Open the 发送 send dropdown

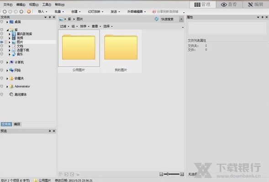[115, 12]
